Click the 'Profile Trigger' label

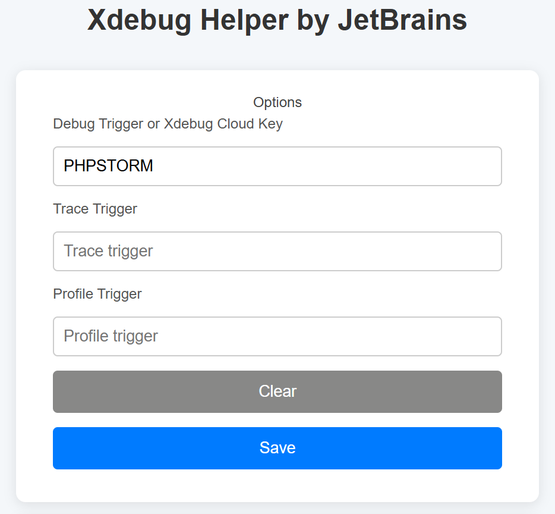tap(97, 294)
